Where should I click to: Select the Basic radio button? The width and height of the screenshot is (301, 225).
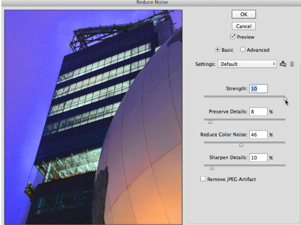pyautogui.click(x=218, y=50)
